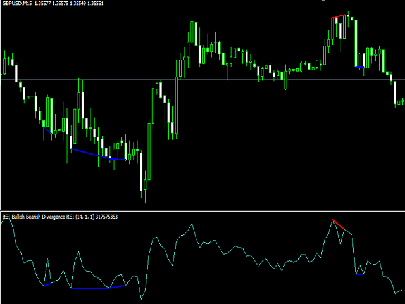Image resolution: width=405 pixels, height=304 pixels.
Task: Select the long blue bullish divergence line under candles
Action: click(x=98, y=155)
